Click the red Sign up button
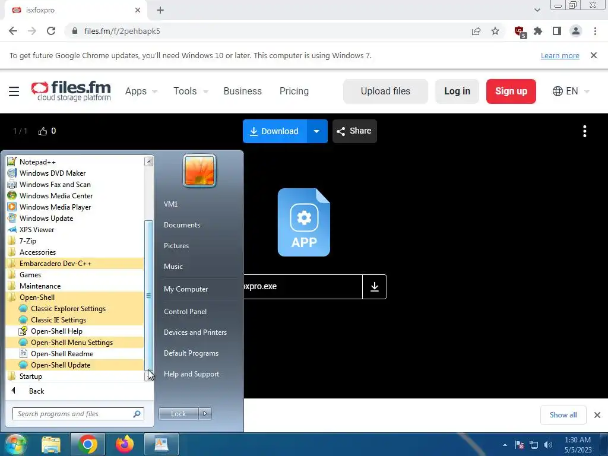The width and height of the screenshot is (608, 456). (511, 91)
